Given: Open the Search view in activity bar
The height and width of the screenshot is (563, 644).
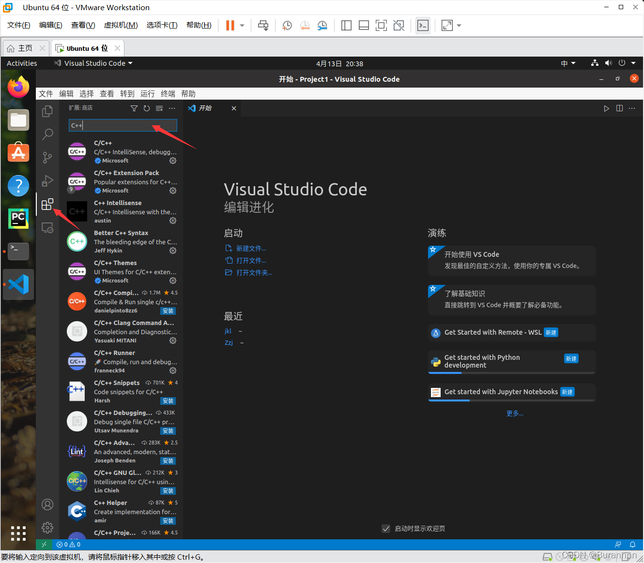Looking at the screenshot, I should pos(47,134).
